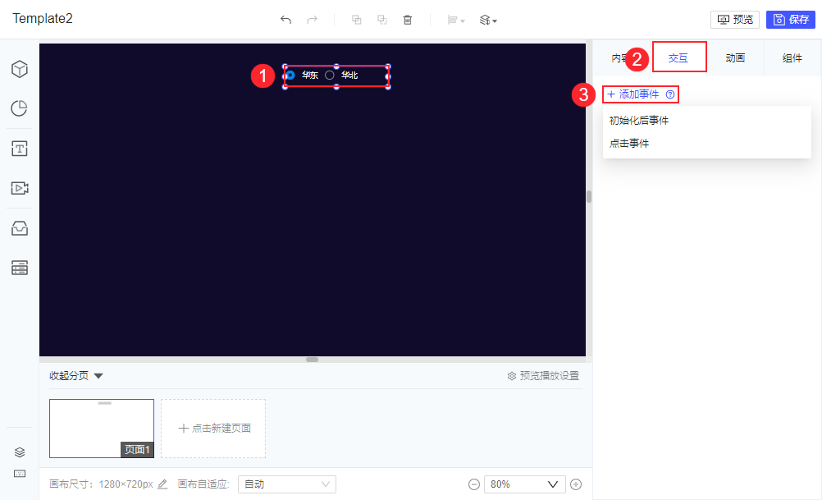The image size is (822, 500).
Task: Delete selected component with trash icon
Action: (408, 20)
